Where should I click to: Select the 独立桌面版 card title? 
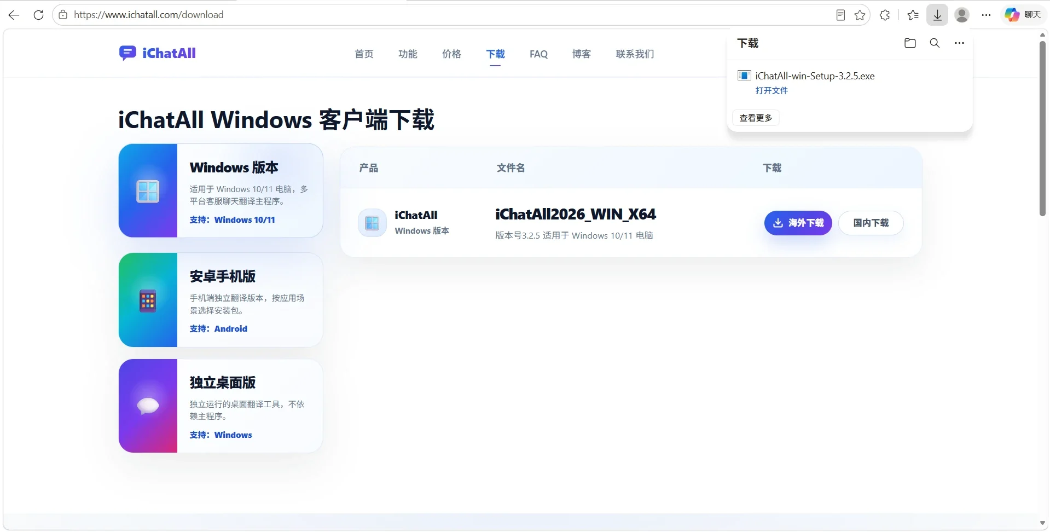(x=223, y=383)
